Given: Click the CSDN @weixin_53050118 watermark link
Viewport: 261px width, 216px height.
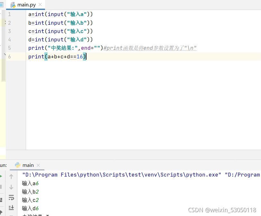Looking at the screenshot, I should 222,210.
